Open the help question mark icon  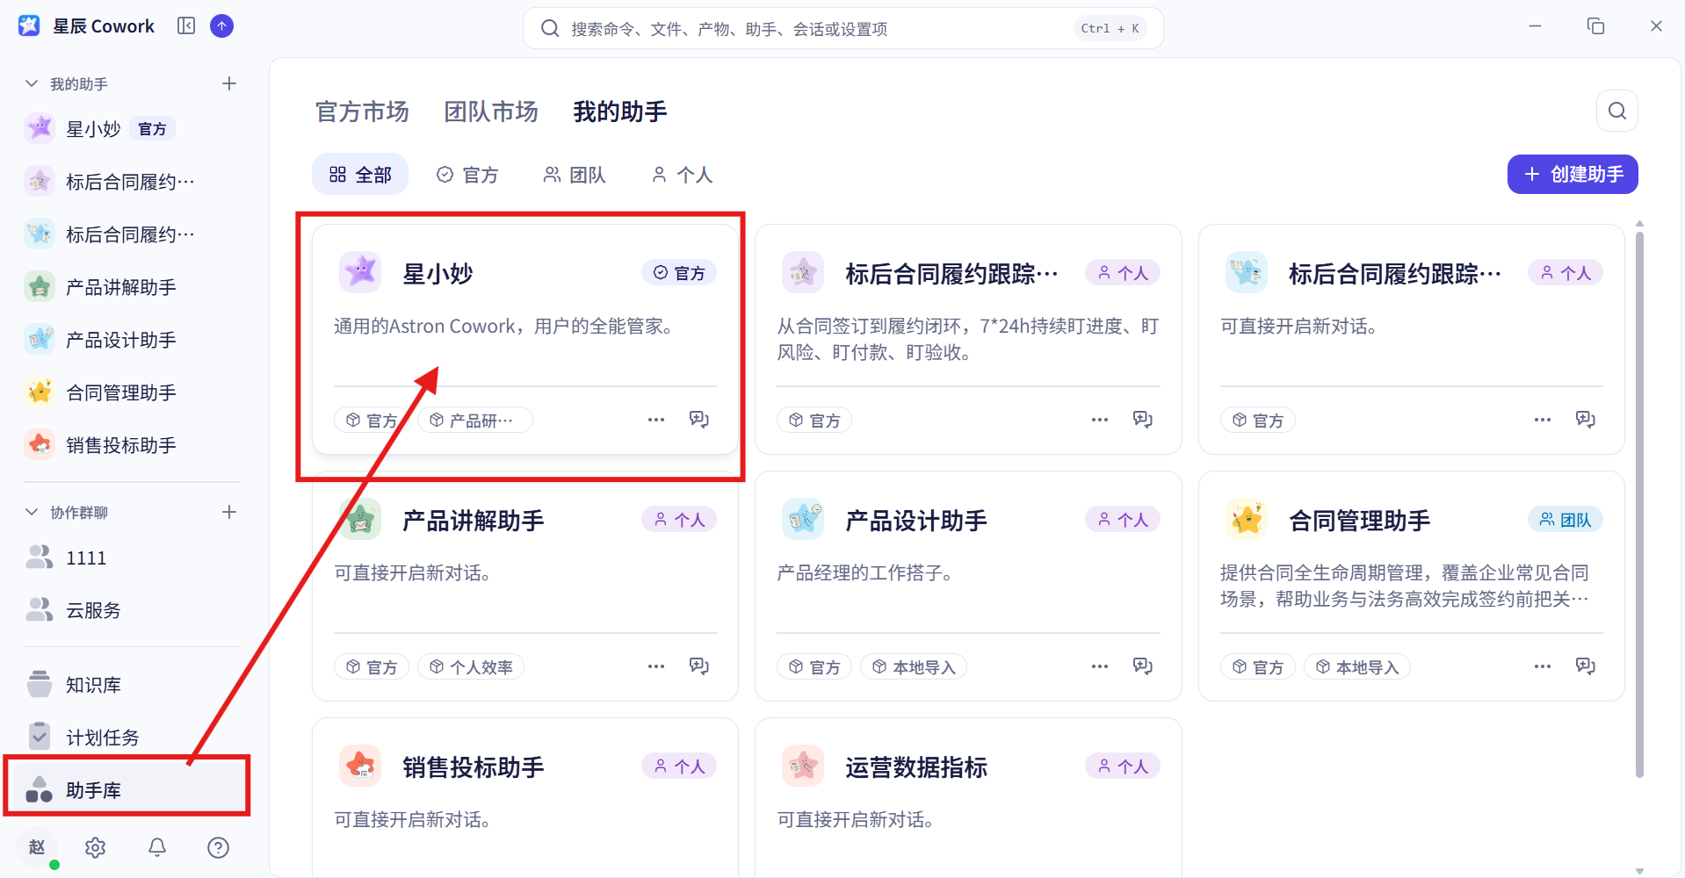pos(218,847)
